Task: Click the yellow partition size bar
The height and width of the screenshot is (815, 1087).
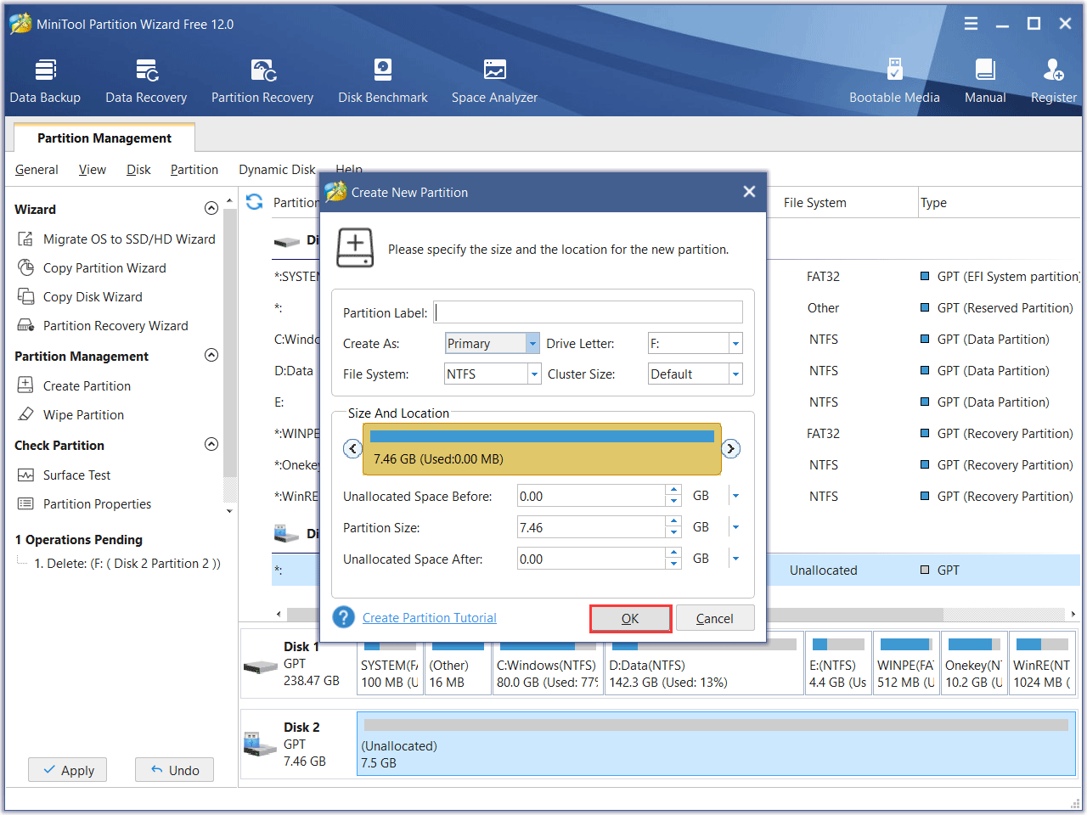Action: click(542, 449)
